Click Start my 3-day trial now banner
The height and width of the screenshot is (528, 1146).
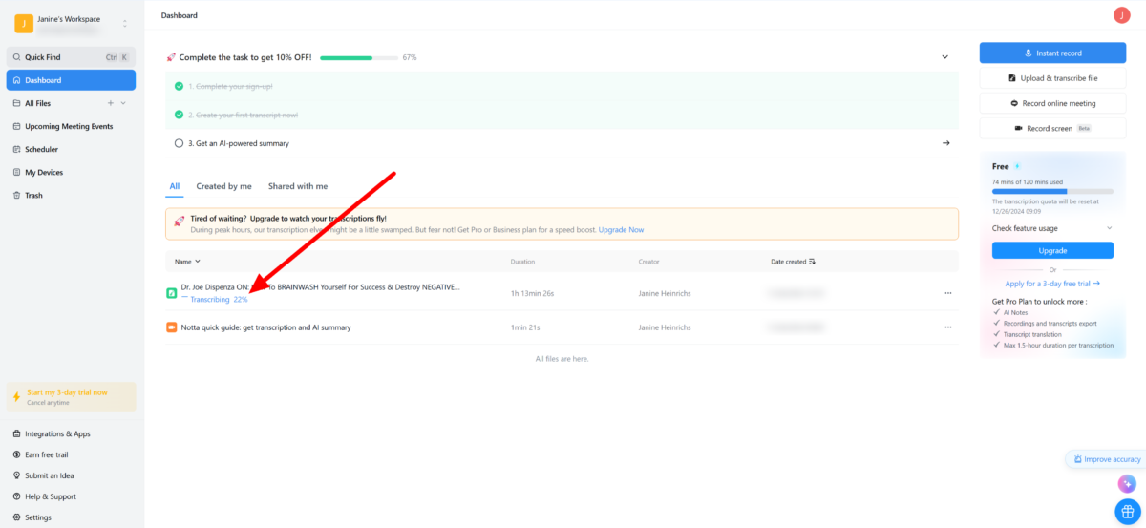[72, 396]
